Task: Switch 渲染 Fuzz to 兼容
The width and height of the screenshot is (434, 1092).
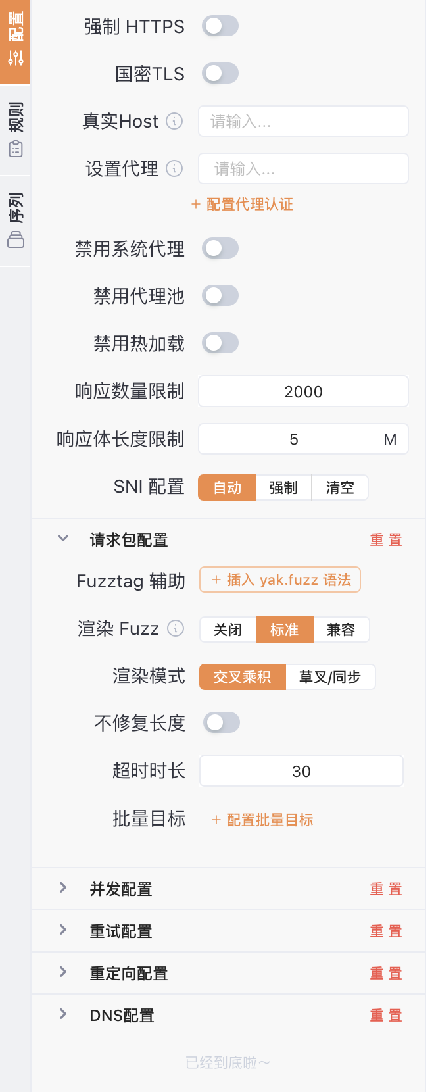Action: [341, 630]
